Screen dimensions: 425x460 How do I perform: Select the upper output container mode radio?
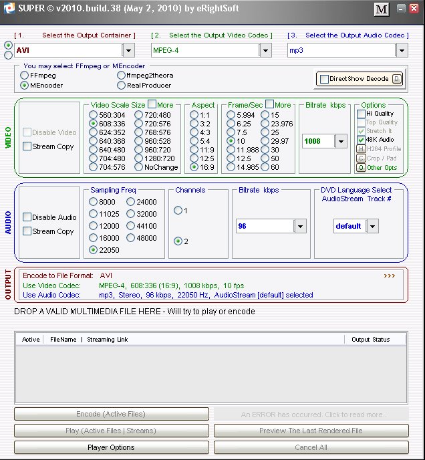point(8,45)
